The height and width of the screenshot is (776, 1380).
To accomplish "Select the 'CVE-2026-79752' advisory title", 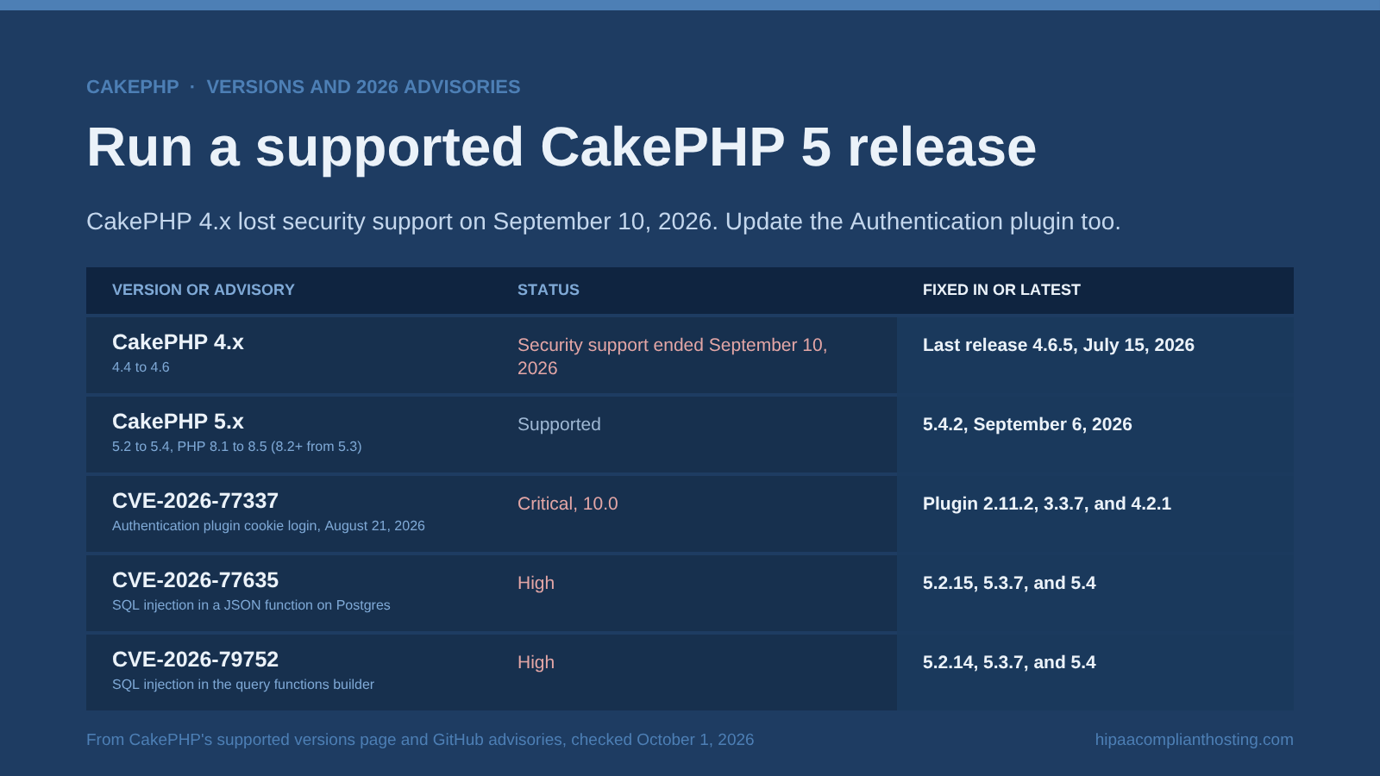I will [x=195, y=660].
